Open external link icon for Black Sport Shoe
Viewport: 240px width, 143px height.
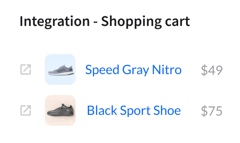point(26,110)
